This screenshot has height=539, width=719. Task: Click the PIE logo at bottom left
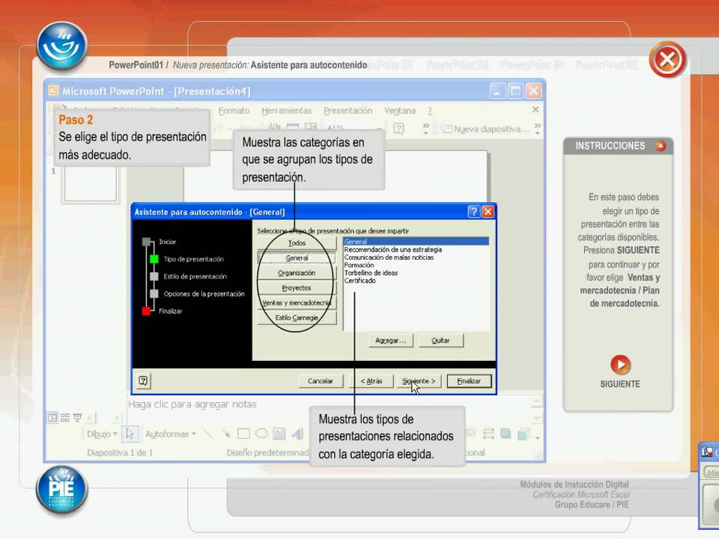(x=62, y=490)
